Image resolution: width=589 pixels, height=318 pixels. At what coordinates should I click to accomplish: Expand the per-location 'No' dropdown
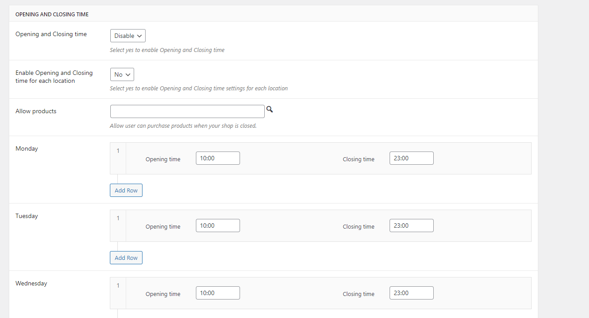point(122,74)
